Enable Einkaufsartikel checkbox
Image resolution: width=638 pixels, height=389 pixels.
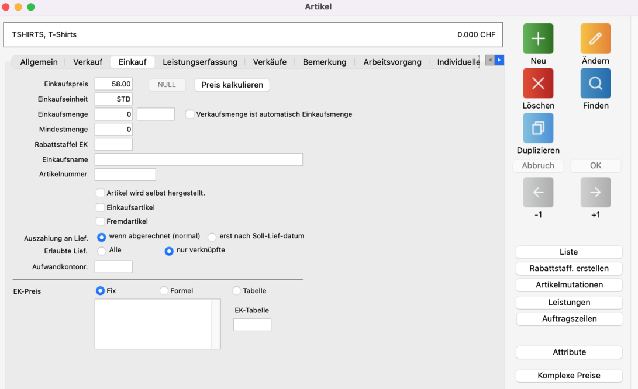point(101,207)
